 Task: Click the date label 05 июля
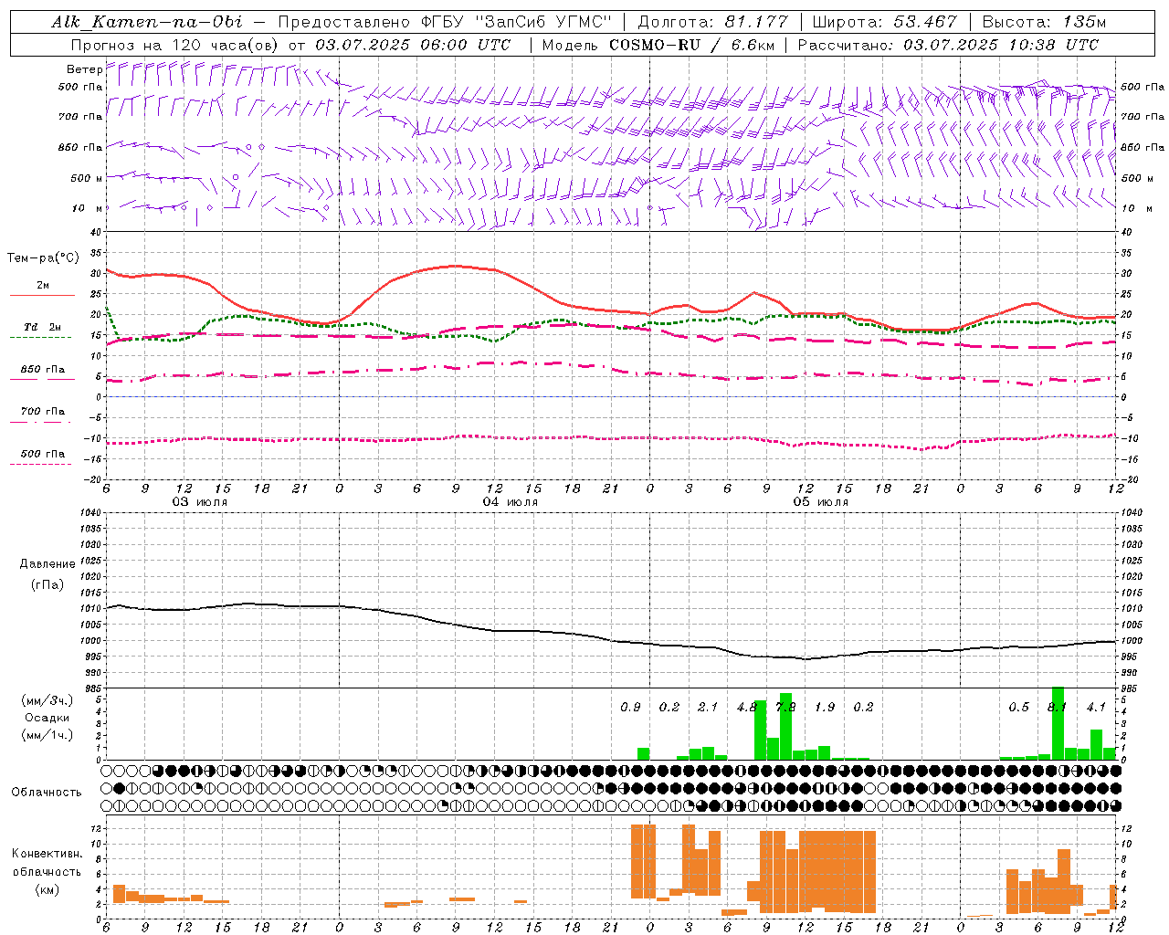click(821, 502)
